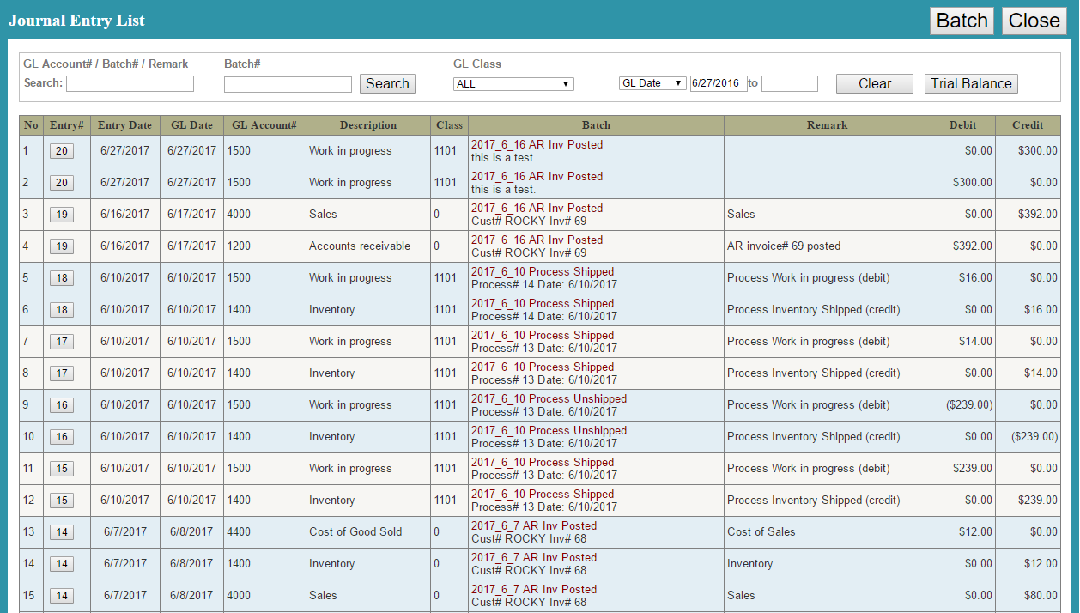Click the 2017_6_7 AR Inv Posted batch in row 13
This screenshot has height=613, width=1080.
coord(533,526)
